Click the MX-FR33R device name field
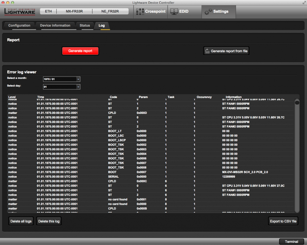This screenshot has width=307, height=245. [74, 11]
